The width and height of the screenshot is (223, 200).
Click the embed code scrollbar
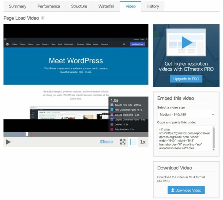[214, 138]
